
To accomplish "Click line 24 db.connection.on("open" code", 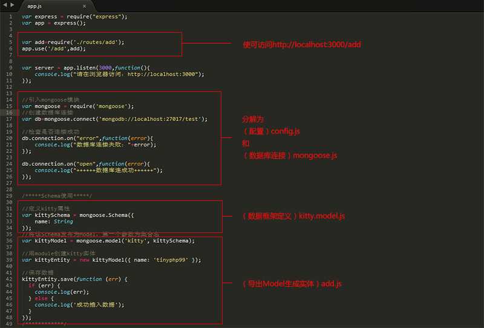I will pos(86,164).
